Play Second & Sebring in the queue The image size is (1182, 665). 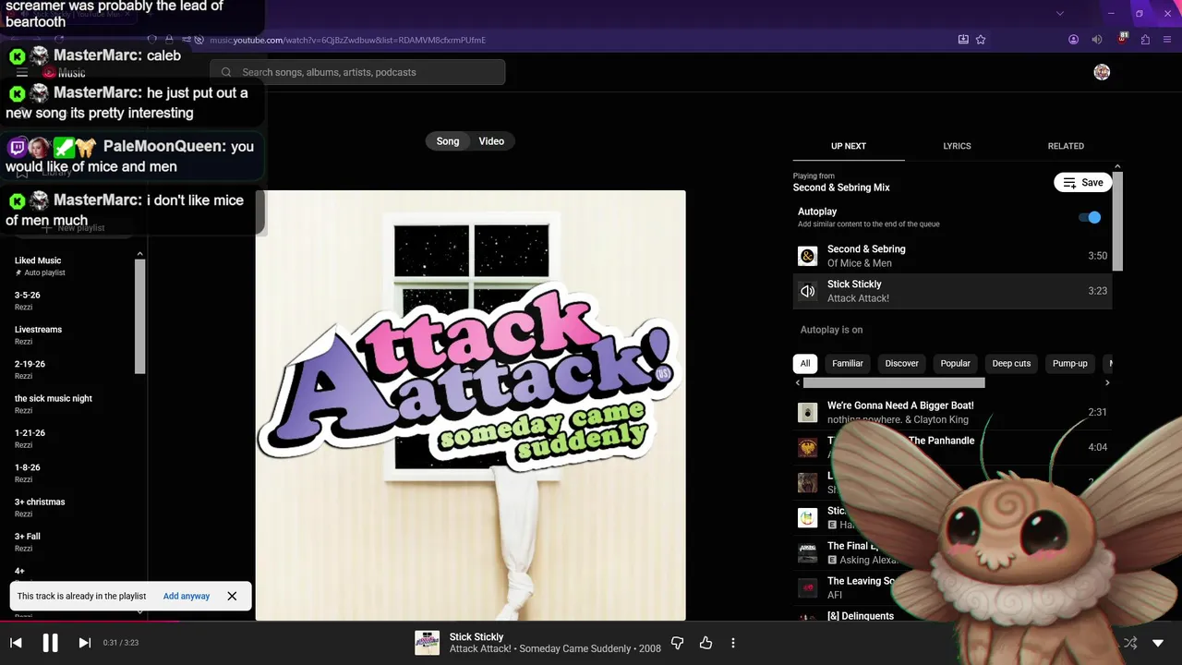pyautogui.click(x=952, y=256)
